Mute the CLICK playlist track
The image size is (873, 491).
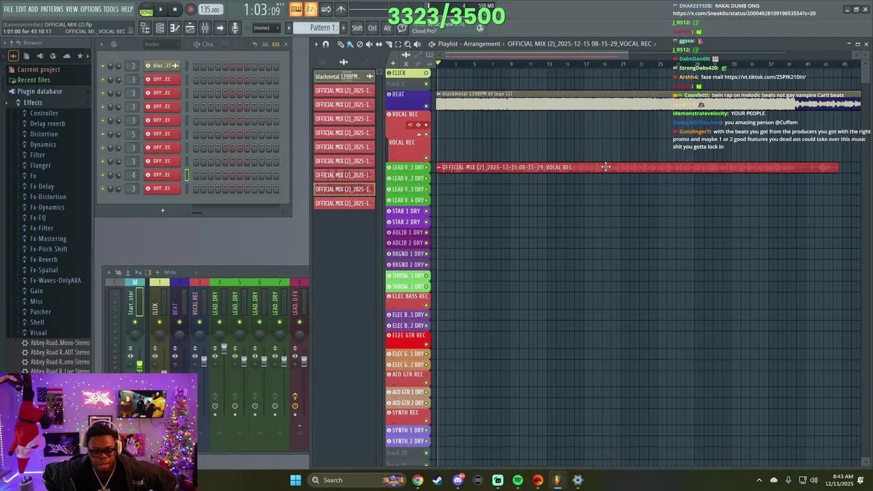[x=426, y=73]
